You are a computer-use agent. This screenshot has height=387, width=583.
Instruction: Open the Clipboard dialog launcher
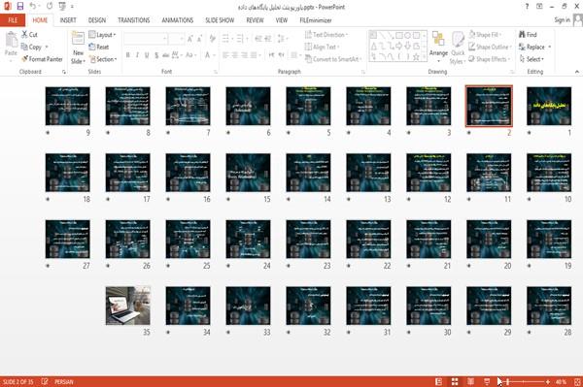coord(64,72)
